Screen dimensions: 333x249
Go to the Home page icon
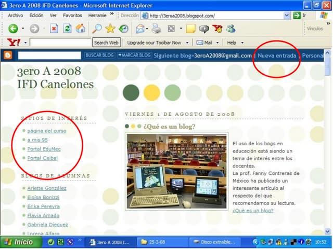pos(81,29)
